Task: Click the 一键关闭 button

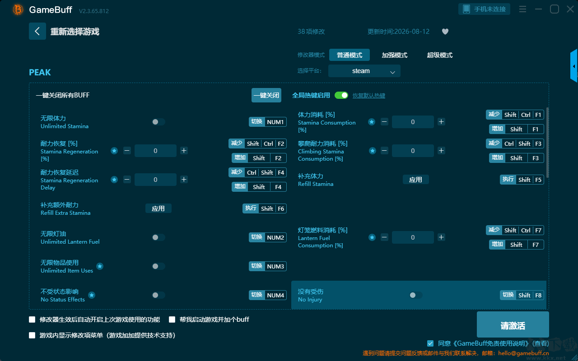Action: (x=266, y=95)
